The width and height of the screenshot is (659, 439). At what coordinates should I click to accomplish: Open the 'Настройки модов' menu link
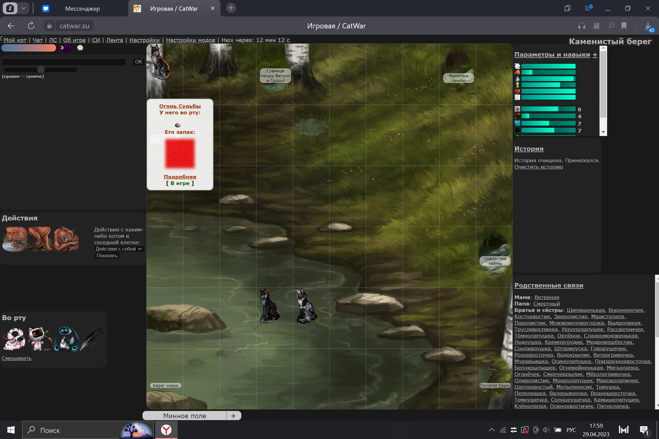pos(191,40)
